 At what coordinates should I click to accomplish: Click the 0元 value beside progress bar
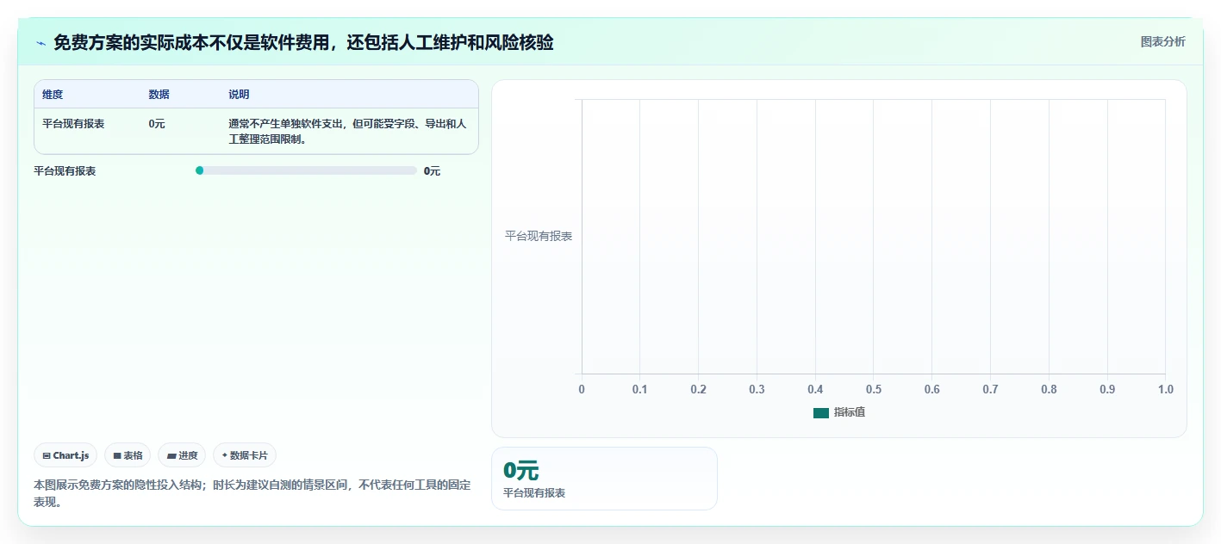pyautogui.click(x=432, y=171)
